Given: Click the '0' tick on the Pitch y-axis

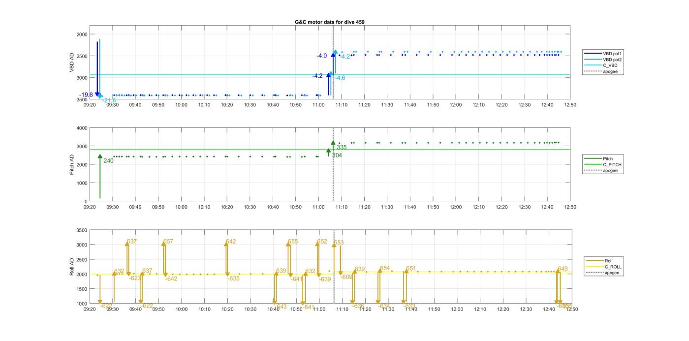Looking at the screenshot, I should [x=86, y=201].
